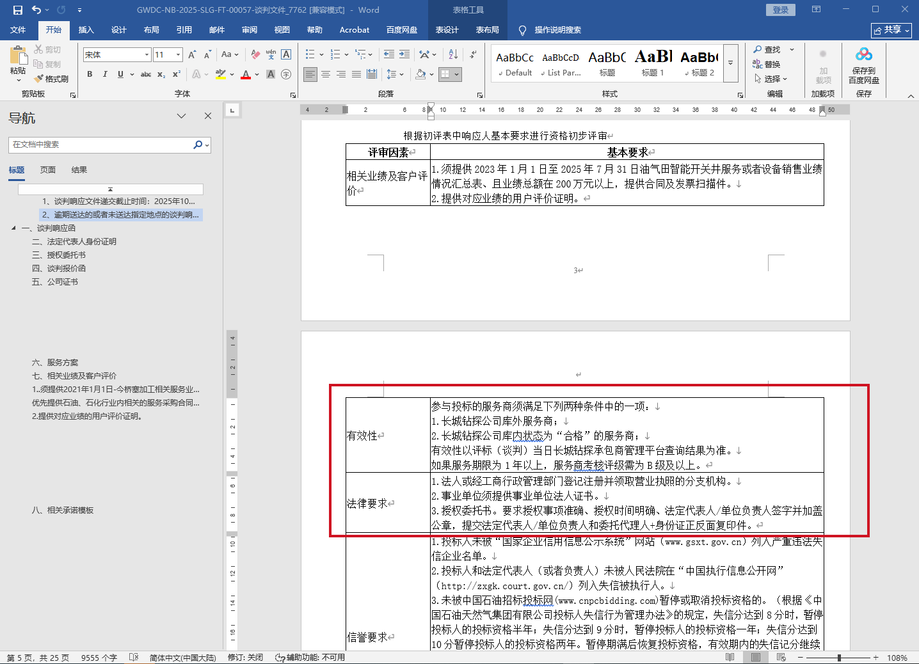The image size is (919, 664).
Task: Open the 文件 (File) menu
Action: pyautogui.click(x=18, y=30)
